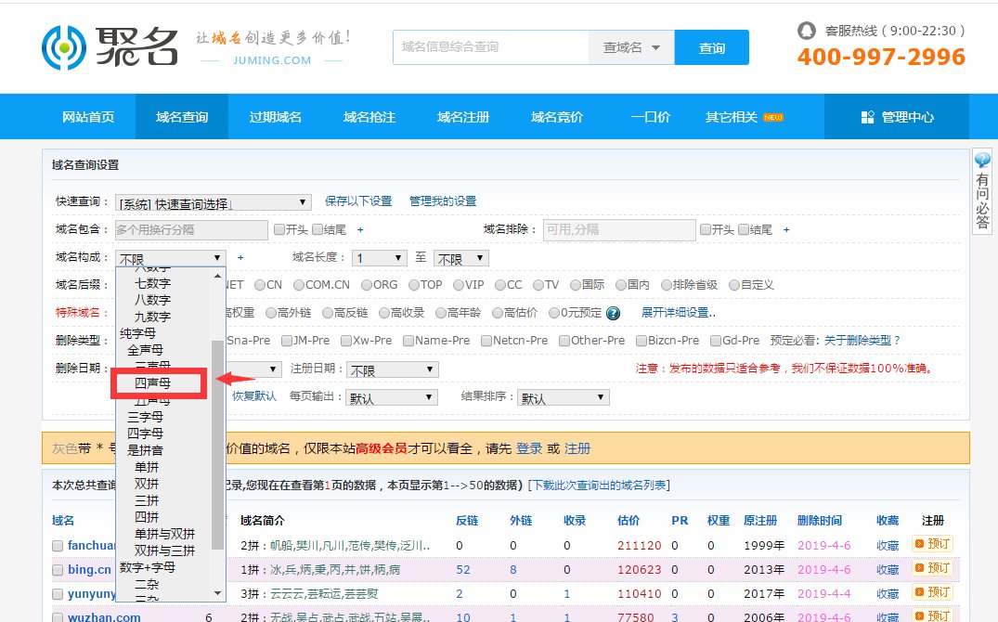Click the help question mark beside 0元预定
The image size is (998, 622).
click(x=612, y=314)
